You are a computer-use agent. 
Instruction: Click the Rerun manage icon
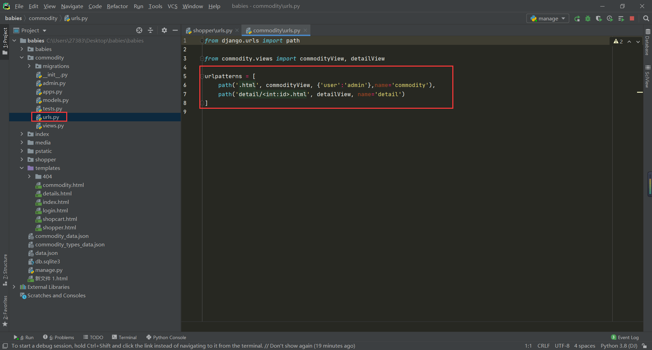[577, 18]
